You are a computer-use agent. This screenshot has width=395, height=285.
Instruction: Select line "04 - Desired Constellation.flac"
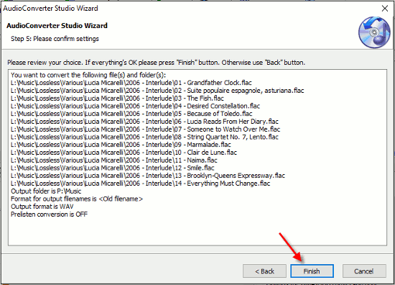coord(135,106)
